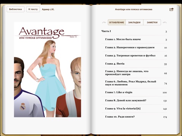Tap the Avantage book cover image
This screenshot has width=182, height=136.
click(x=47, y=70)
